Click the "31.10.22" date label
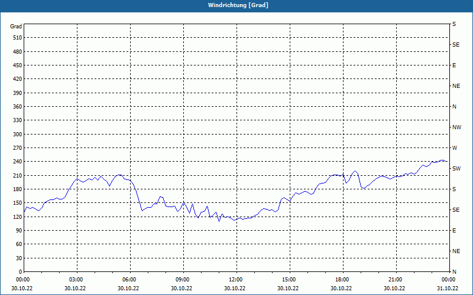This screenshot has height=295, width=473. pos(448,289)
